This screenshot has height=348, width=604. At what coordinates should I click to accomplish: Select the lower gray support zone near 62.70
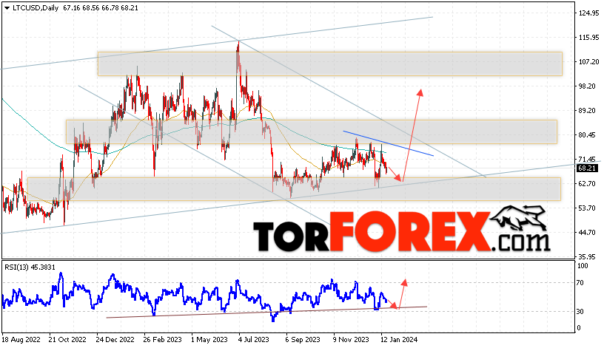pos(295,189)
